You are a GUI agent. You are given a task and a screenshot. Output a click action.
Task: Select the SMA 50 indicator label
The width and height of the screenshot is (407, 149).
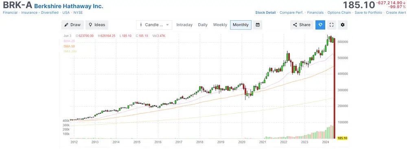[x=69, y=46]
